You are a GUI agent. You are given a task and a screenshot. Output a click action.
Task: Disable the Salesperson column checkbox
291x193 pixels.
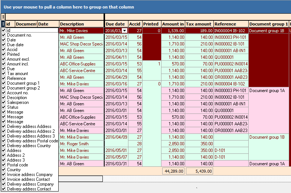click(x=3, y=102)
